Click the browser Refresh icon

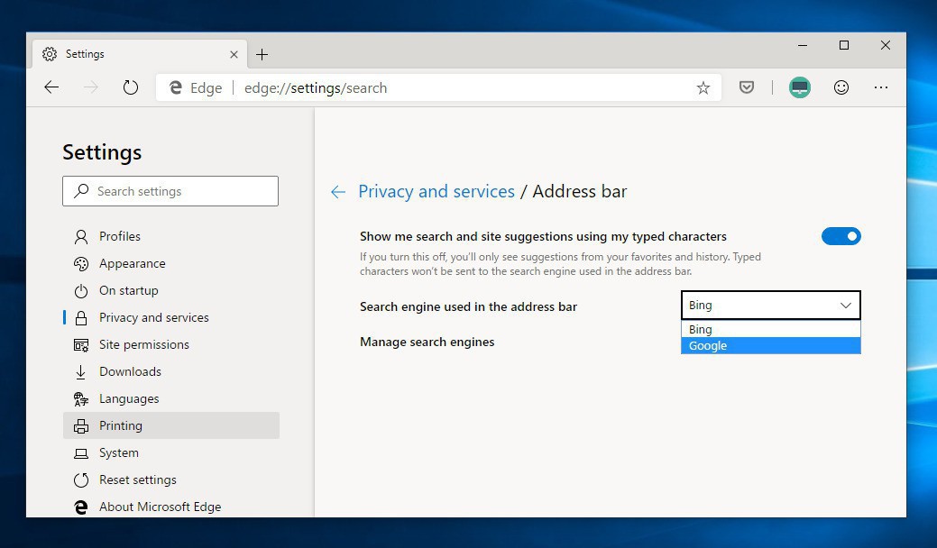pyautogui.click(x=131, y=87)
